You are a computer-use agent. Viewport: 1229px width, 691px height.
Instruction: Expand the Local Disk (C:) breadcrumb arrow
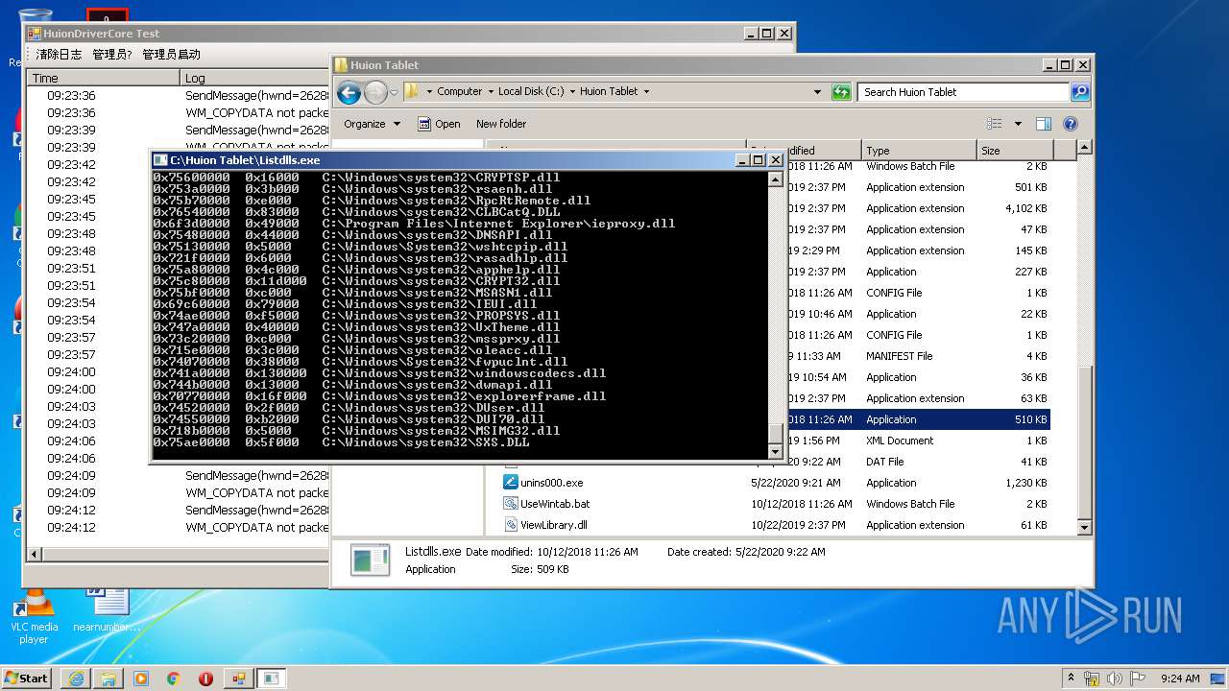pos(572,92)
